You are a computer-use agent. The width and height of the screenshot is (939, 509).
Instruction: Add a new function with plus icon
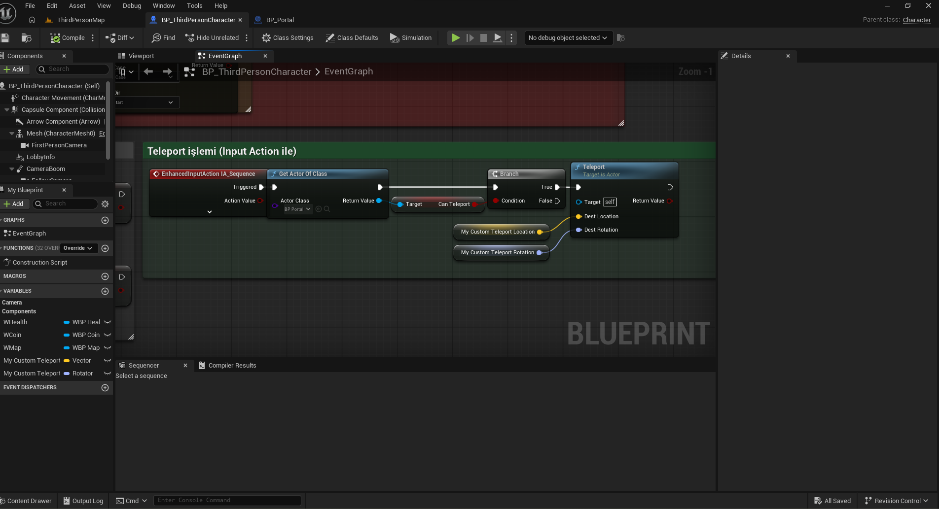(x=105, y=248)
